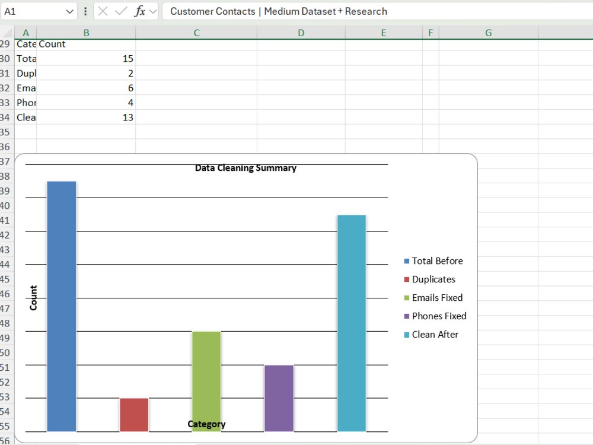Open the Insert Function fx button
The image size is (593, 445).
point(139,11)
